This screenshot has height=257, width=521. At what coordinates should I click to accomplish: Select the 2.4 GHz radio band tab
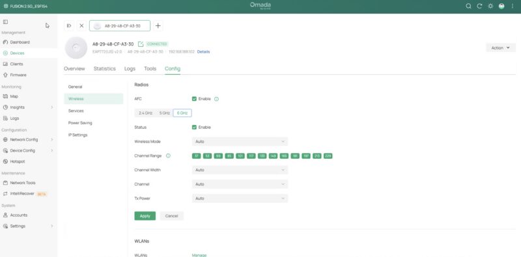[145, 113]
